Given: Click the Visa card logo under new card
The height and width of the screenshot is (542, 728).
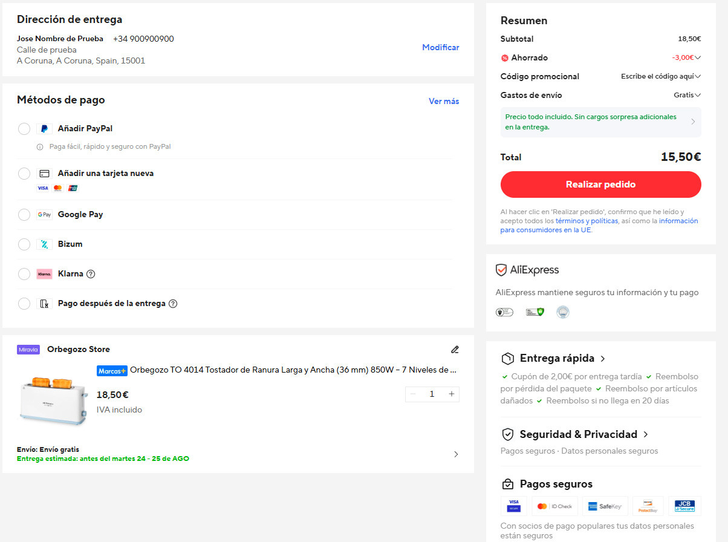Looking at the screenshot, I should [42, 188].
